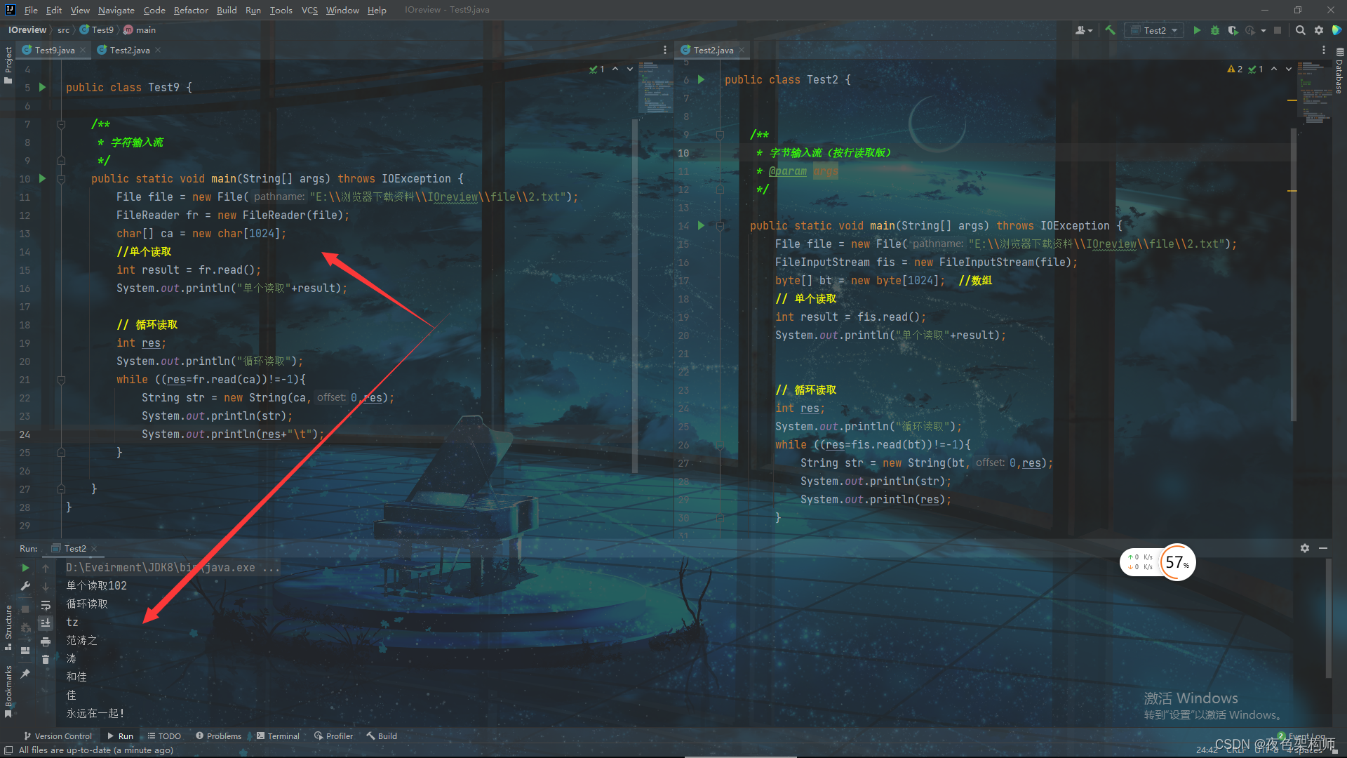
Task: Open Run configuration wrench icon
Action: (x=25, y=586)
